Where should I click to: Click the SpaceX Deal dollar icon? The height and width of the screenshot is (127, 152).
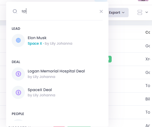tap(18, 93)
